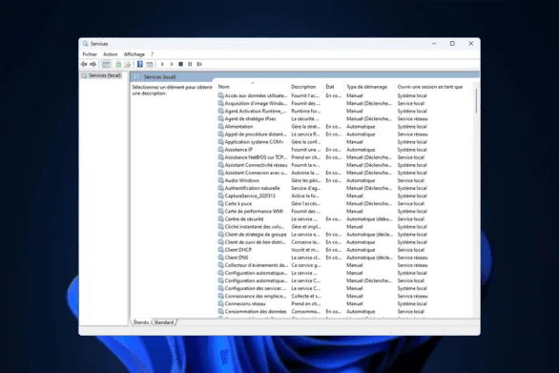Go forward with the toolbar Forward arrow
559x373 pixels.
pos(93,64)
